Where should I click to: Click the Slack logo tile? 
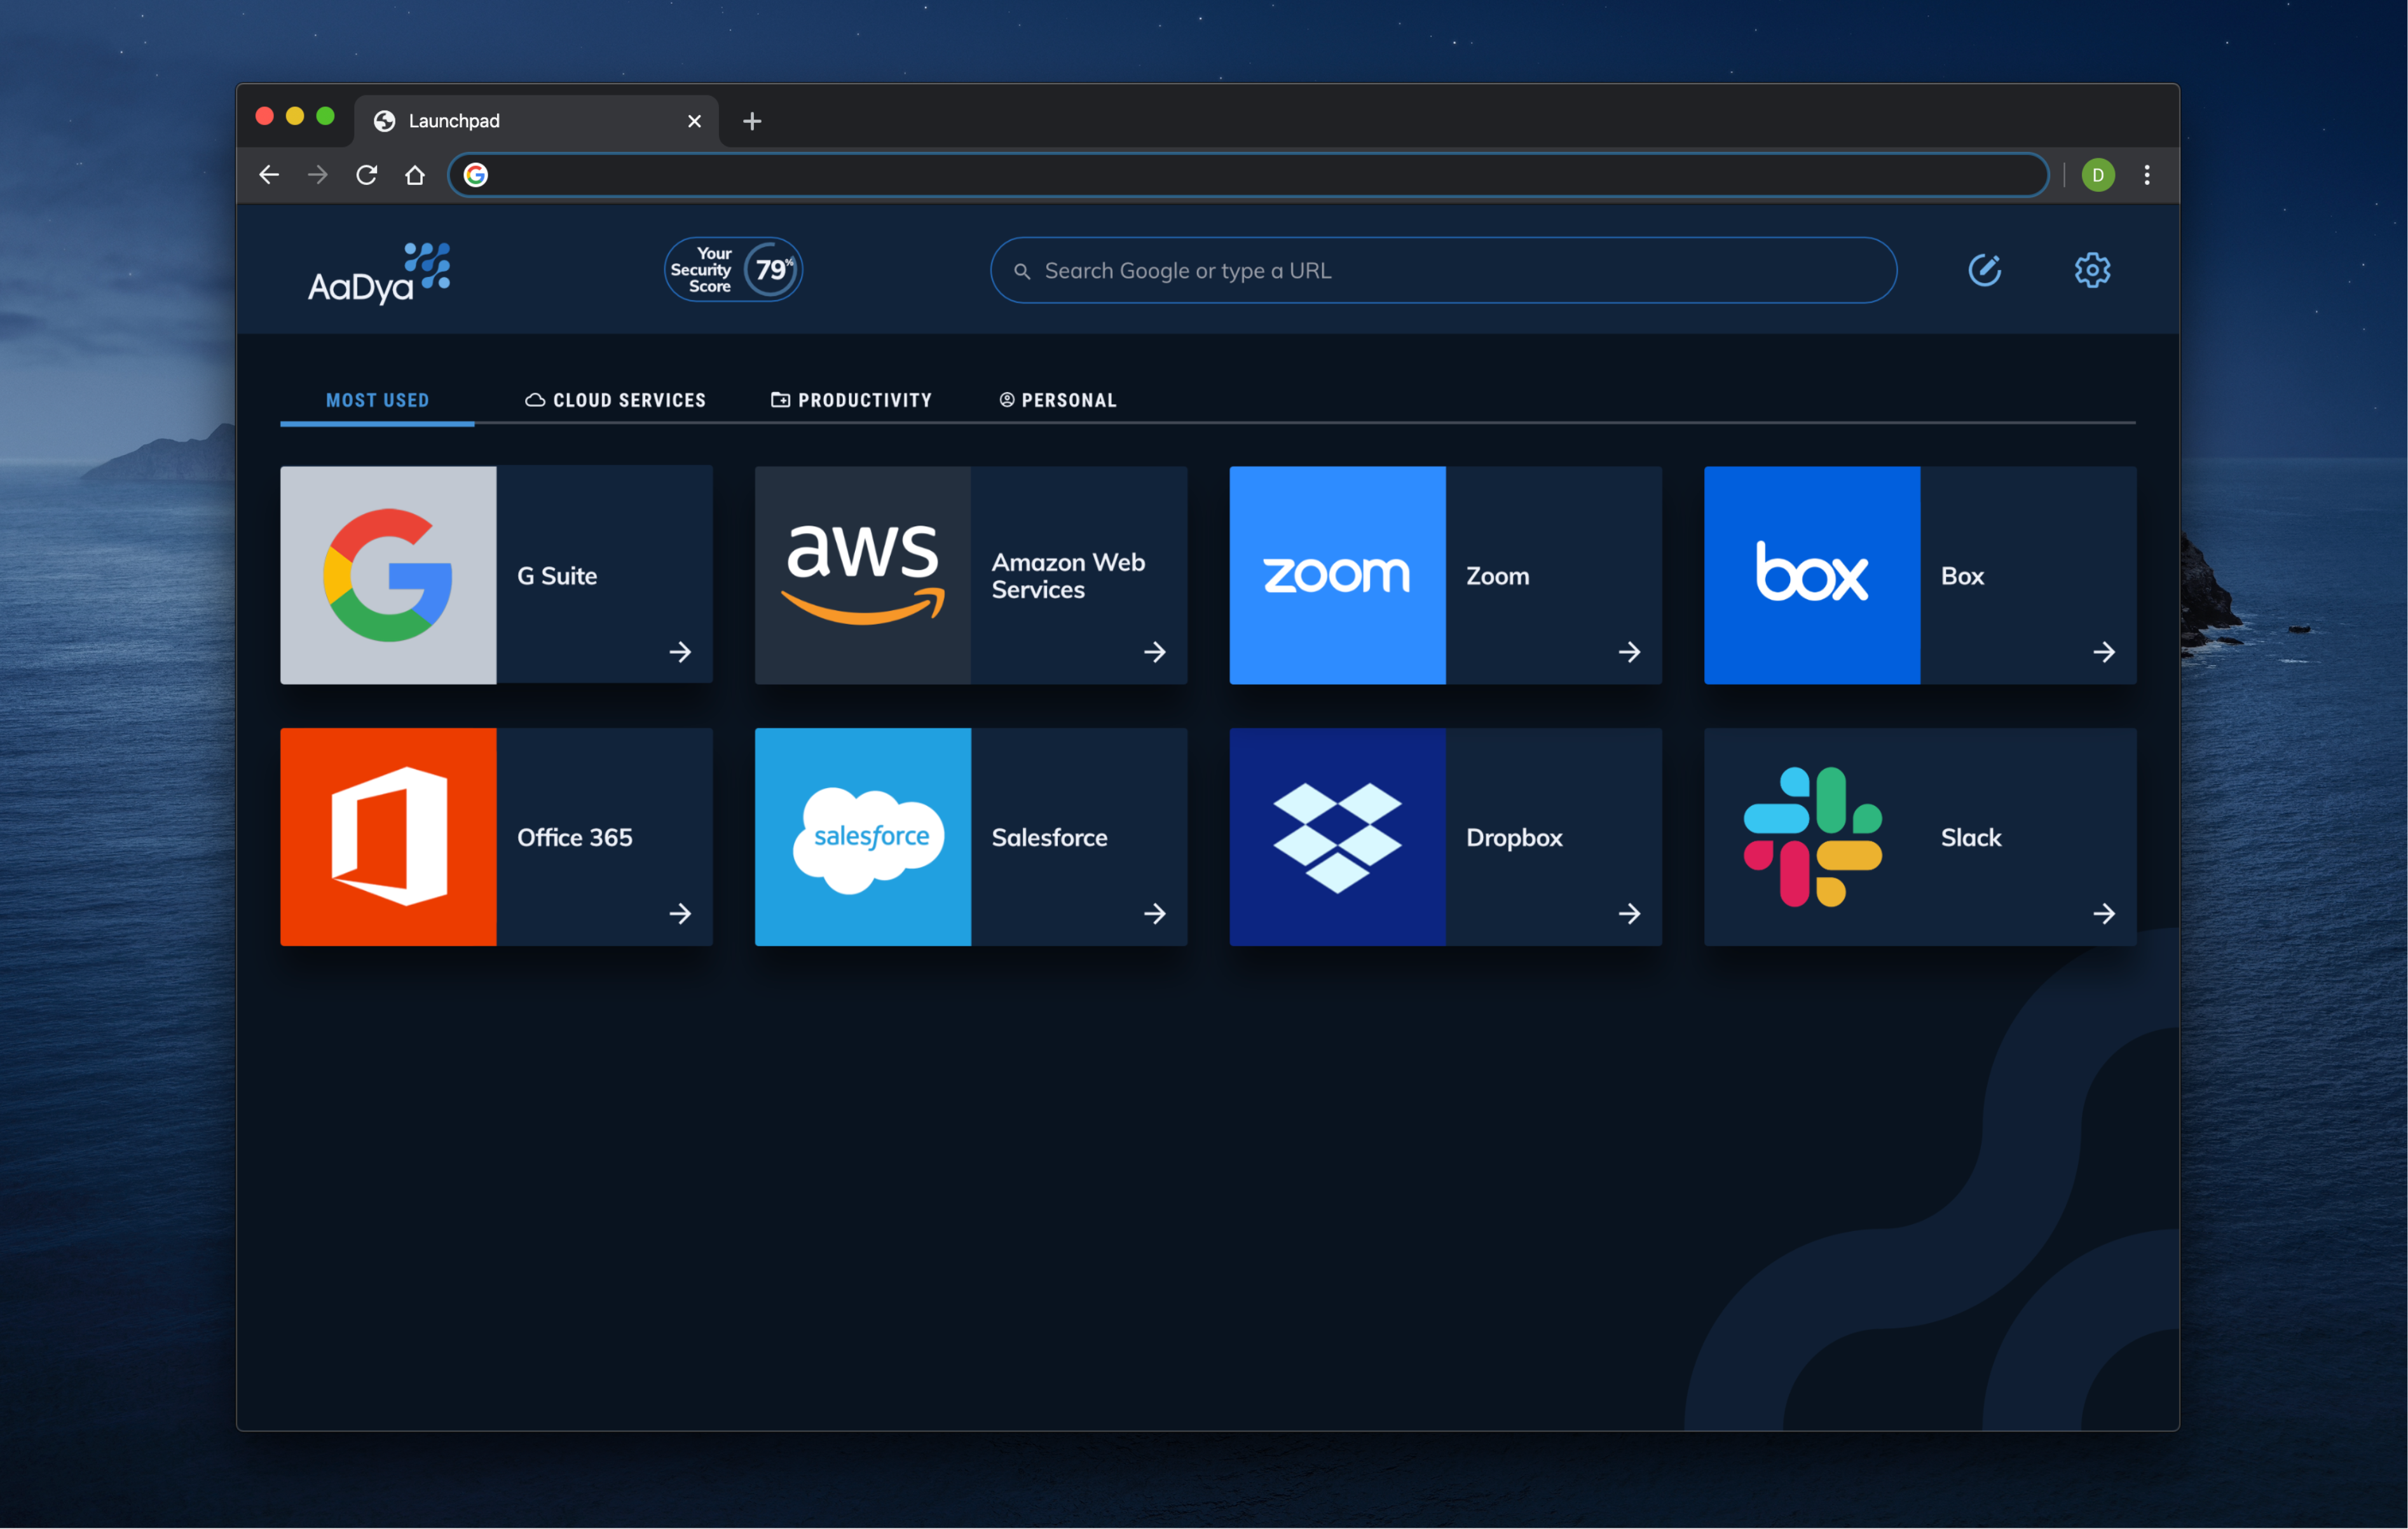click(x=1811, y=836)
